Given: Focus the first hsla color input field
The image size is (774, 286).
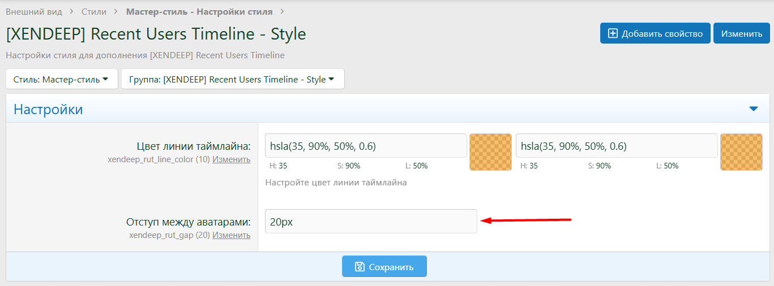Looking at the screenshot, I should [366, 146].
